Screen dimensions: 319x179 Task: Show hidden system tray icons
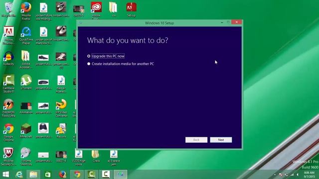(x=275, y=175)
